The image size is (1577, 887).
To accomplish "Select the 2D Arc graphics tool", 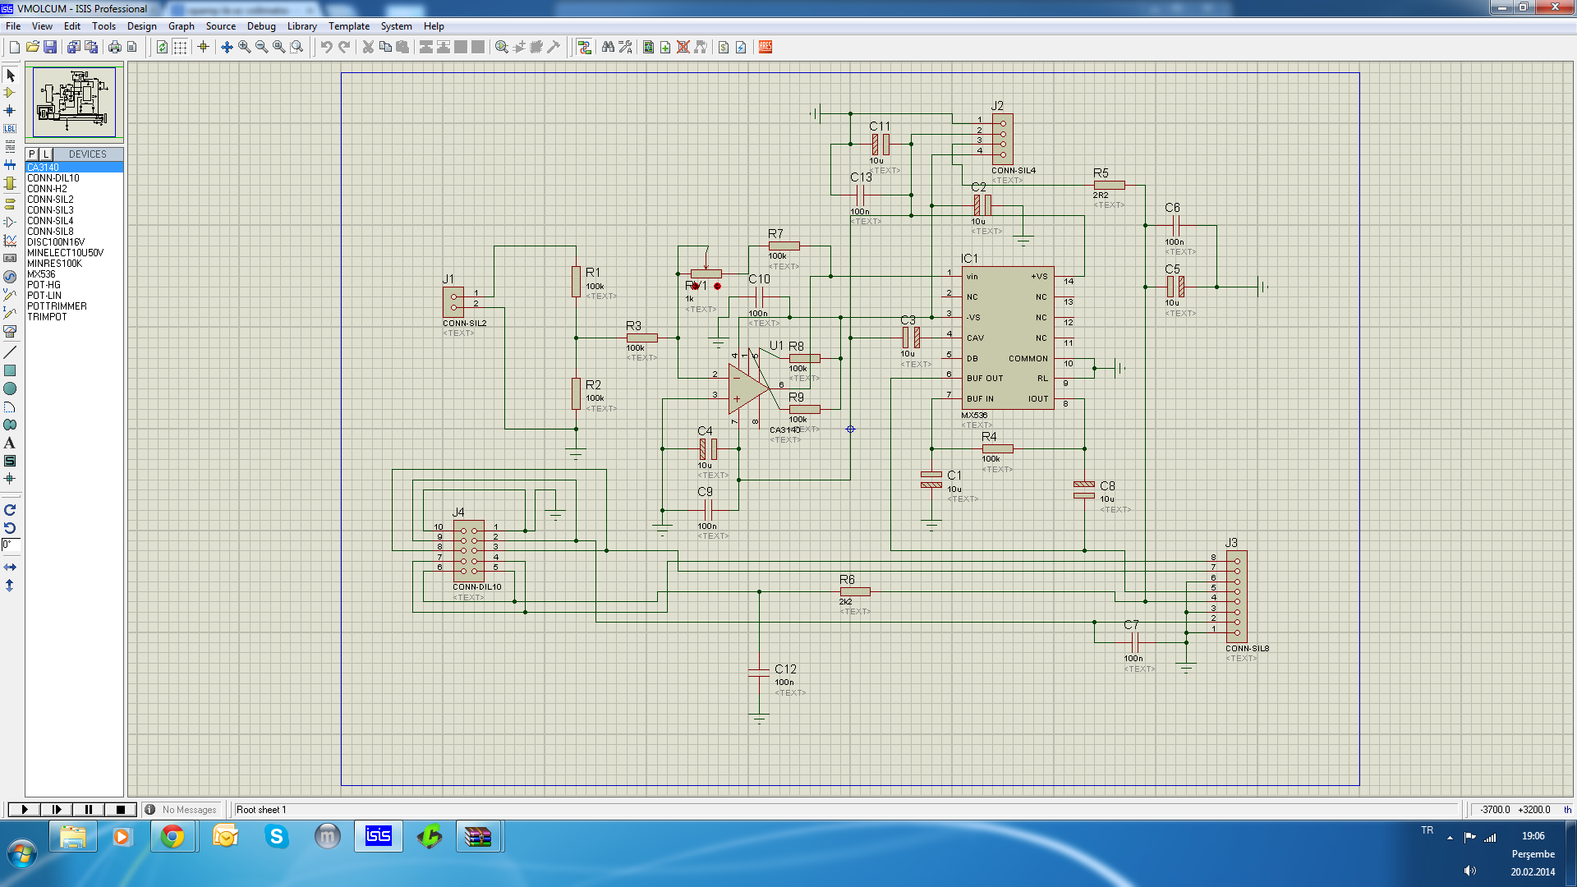I will (10, 407).
